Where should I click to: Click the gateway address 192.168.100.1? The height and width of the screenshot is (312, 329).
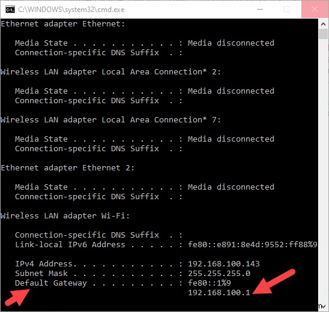click(219, 293)
